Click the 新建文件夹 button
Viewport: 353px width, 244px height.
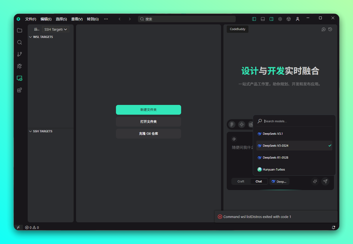[149, 110]
